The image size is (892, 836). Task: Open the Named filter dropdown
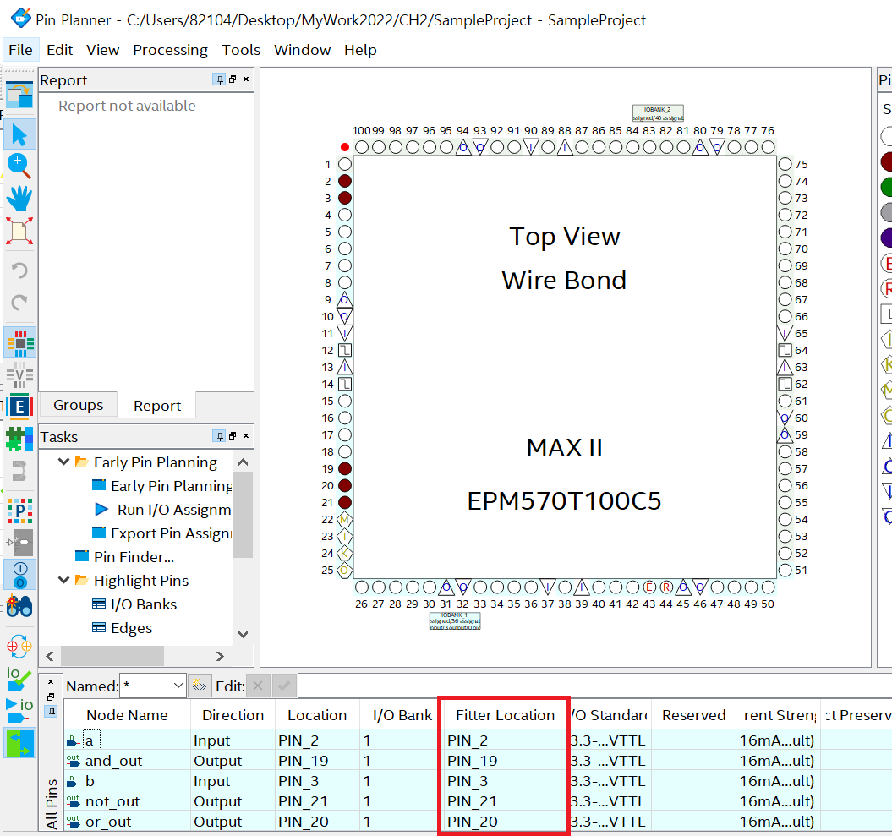coord(178,686)
